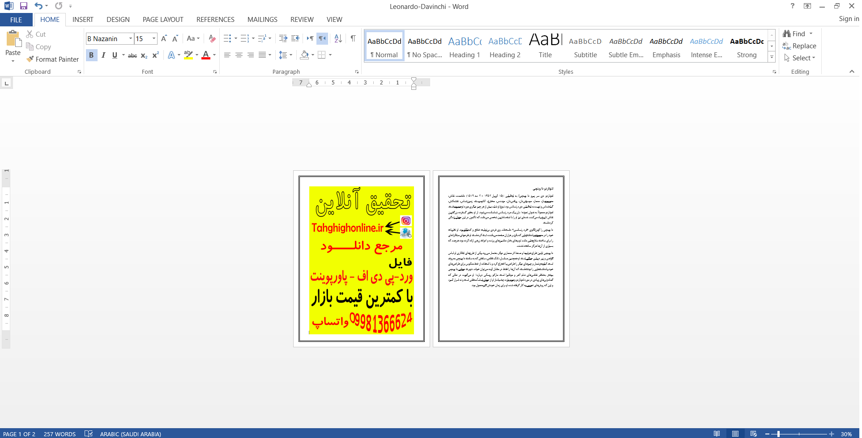This screenshot has height=438, width=862.
Task: Expand the Styles gallery More arrow
Action: click(772, 57)
